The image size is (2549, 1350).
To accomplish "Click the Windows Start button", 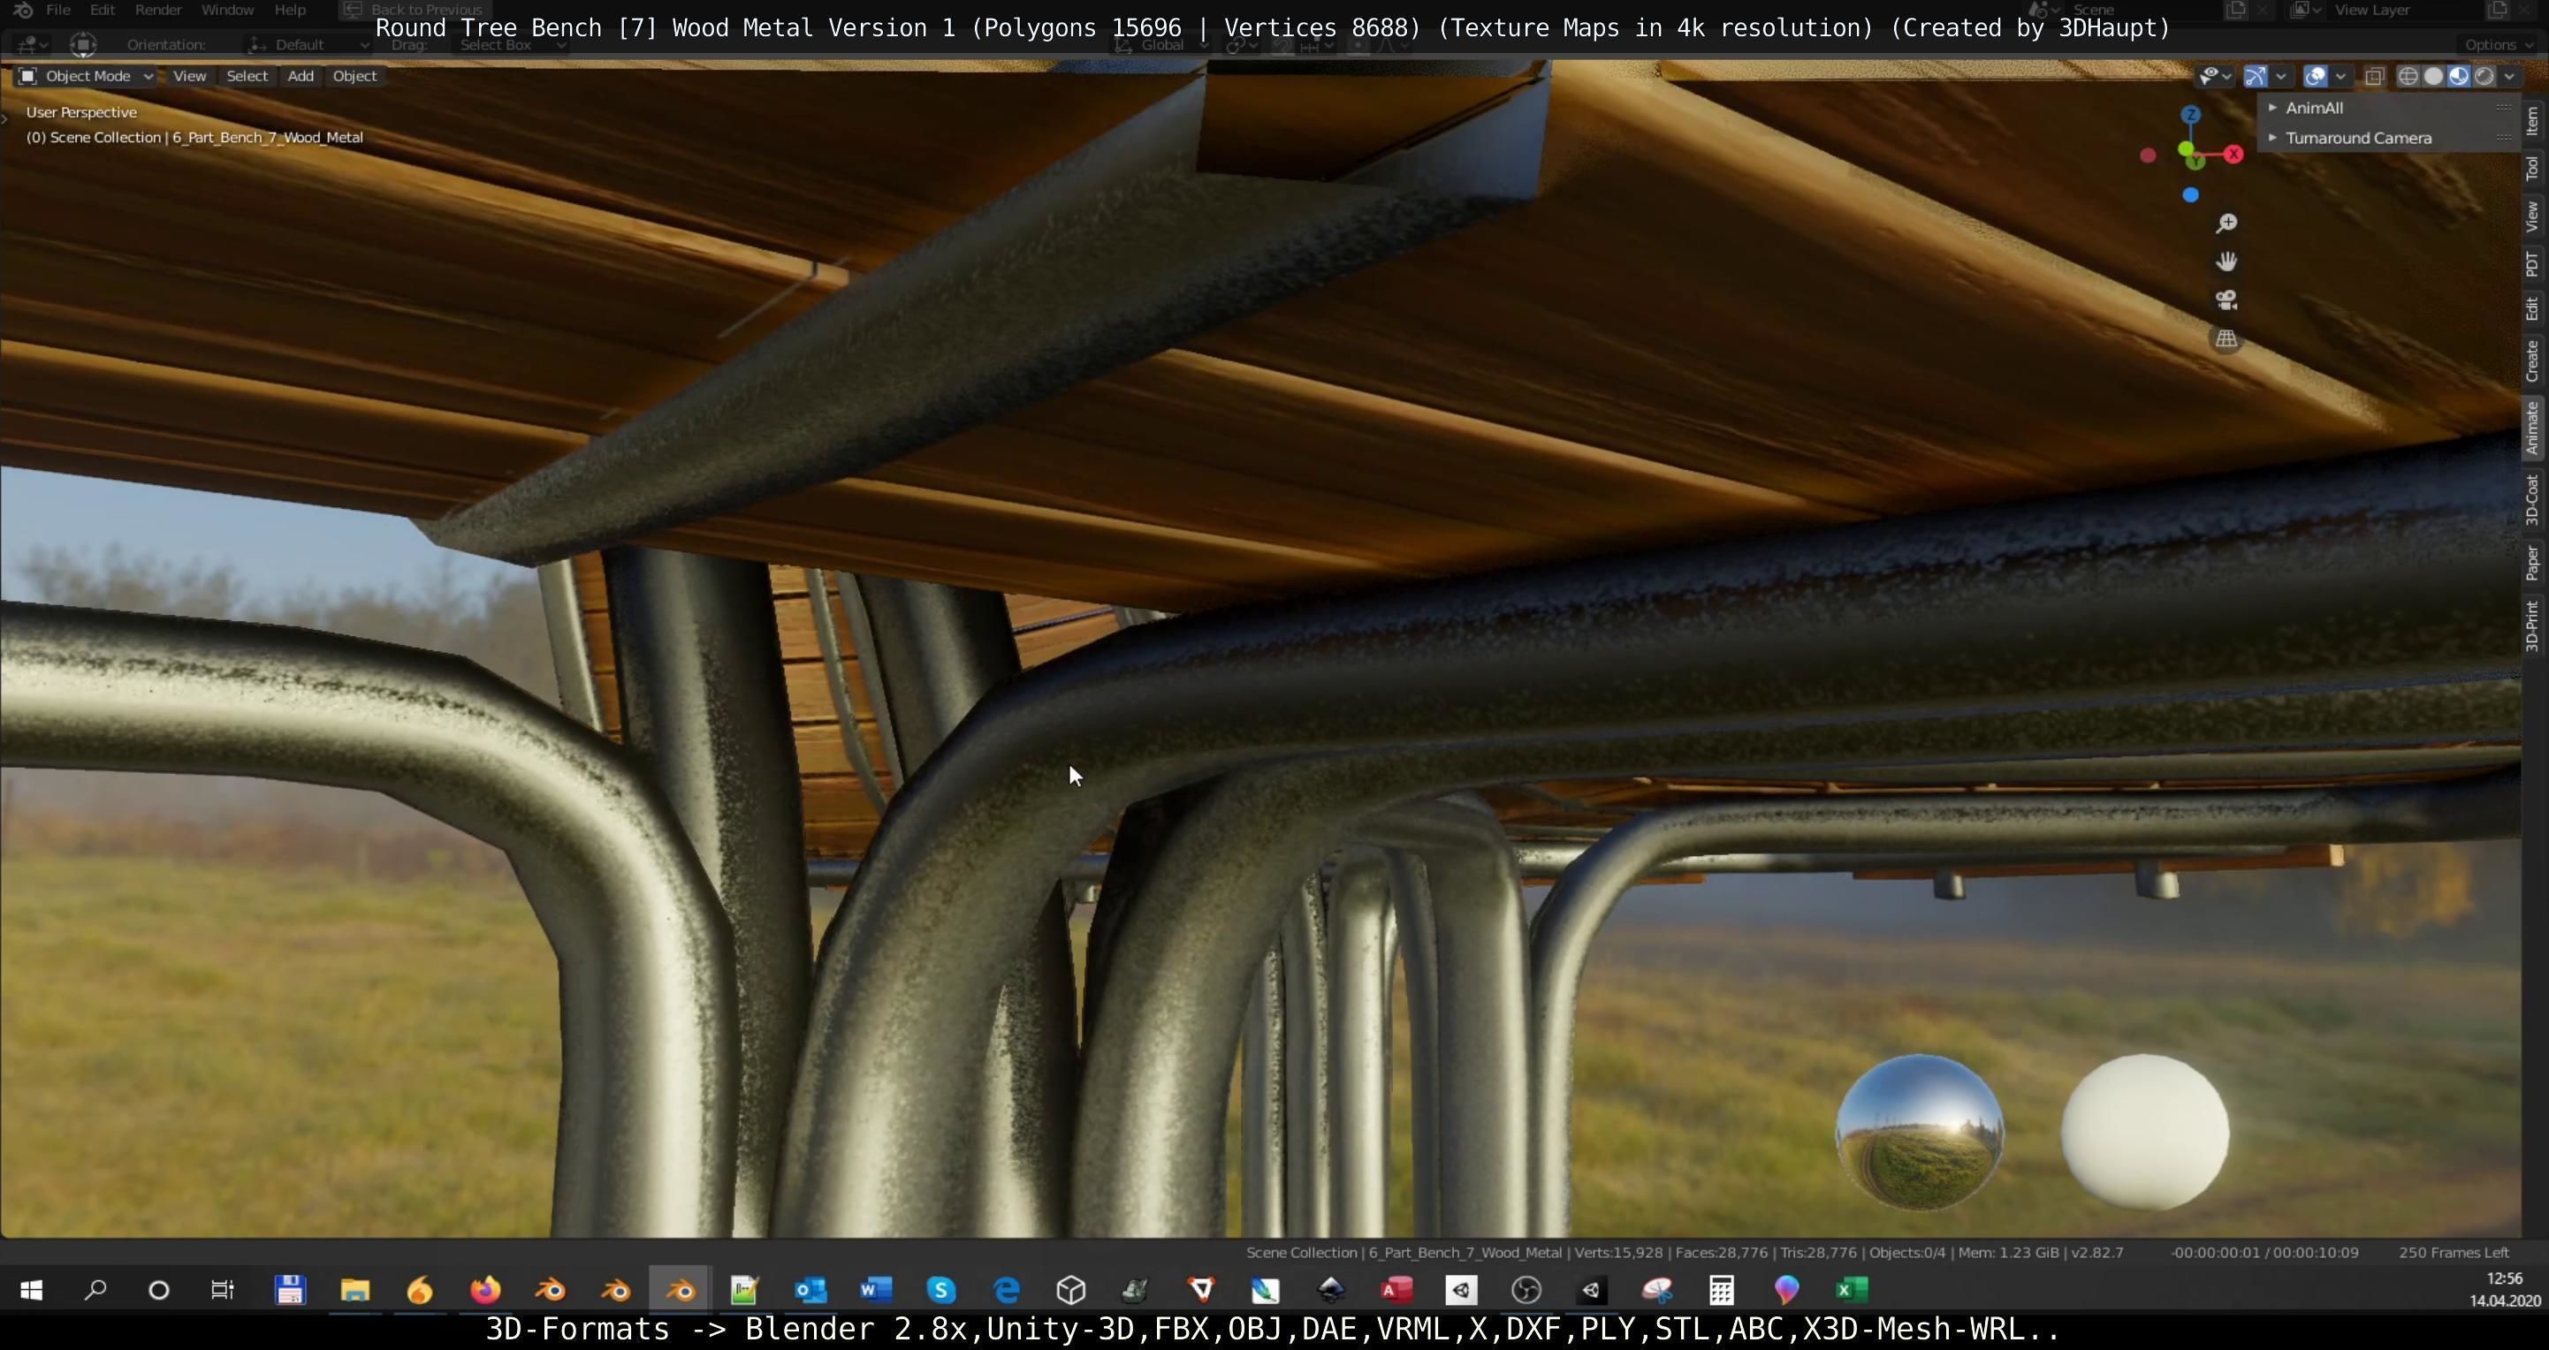I will (x=31, y=1290).
